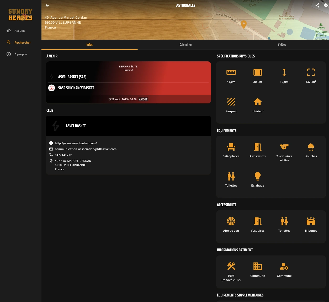Click the Sunday Heroes logo
Image resolution: width=329 pixels, height=302 pixels.
tap(20, 15)
